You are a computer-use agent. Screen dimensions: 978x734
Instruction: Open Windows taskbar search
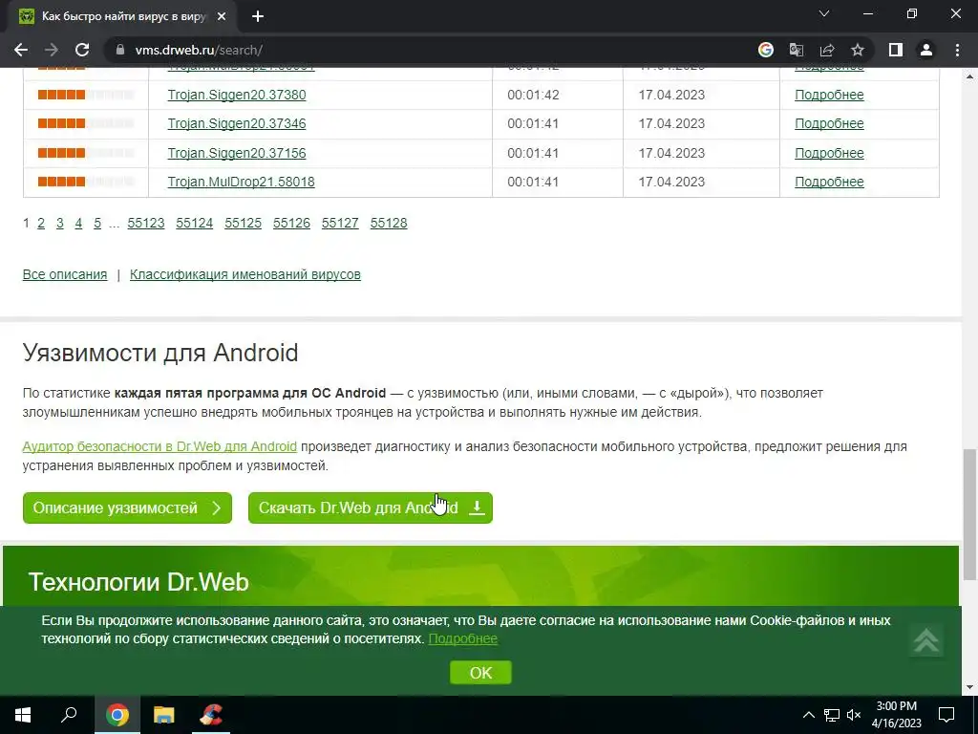click(69, 715)
